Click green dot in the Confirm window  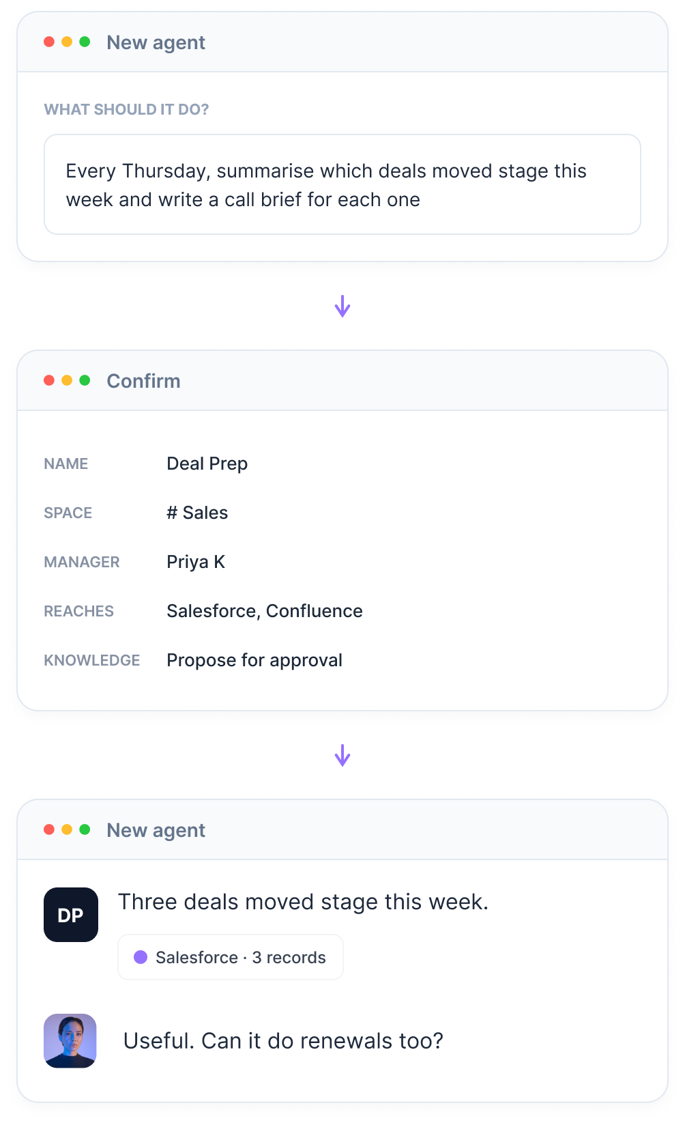tap(85, 380)
